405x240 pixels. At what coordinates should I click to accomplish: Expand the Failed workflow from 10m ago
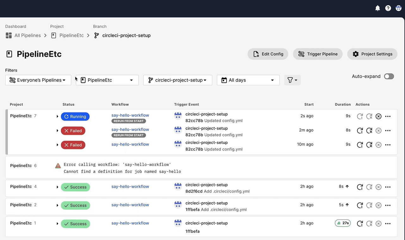[57, 145]
